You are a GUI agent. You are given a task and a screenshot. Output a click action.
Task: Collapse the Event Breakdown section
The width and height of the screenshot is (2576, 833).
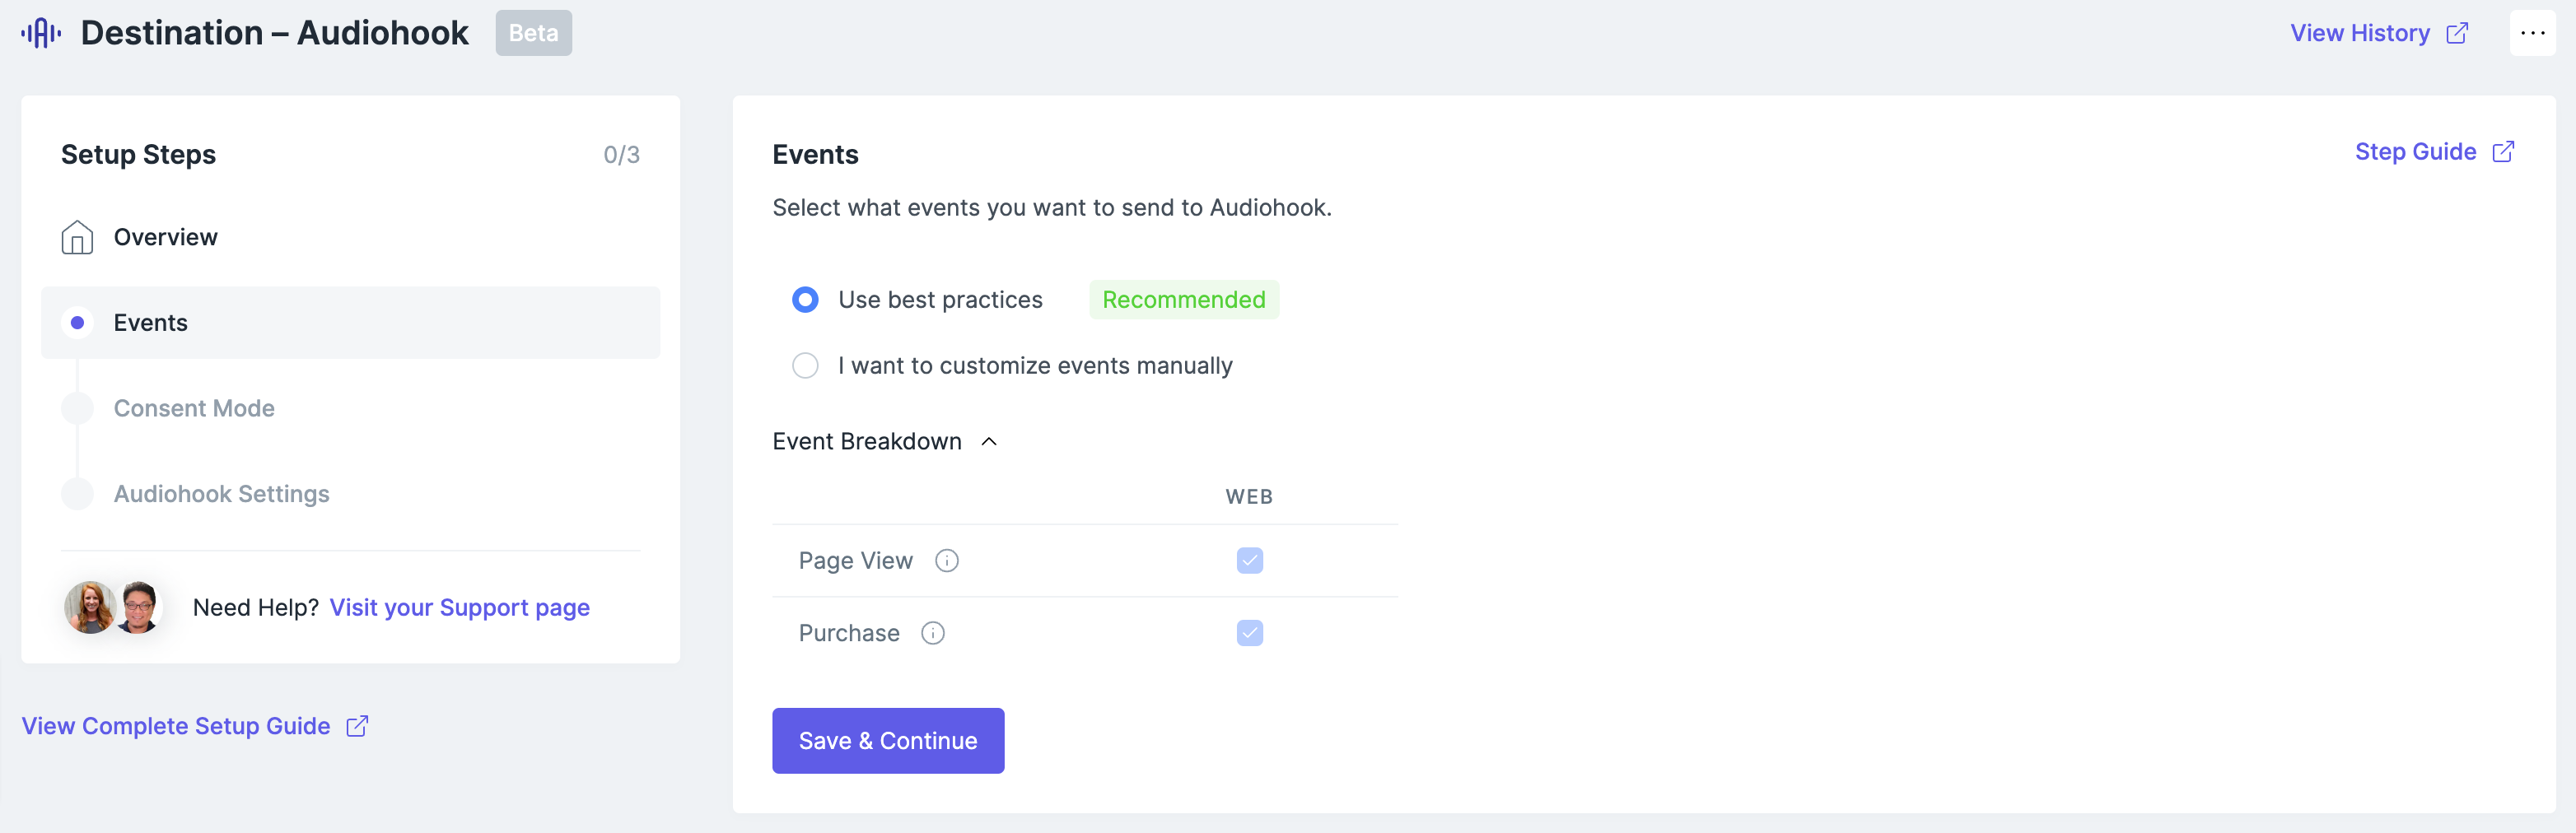(988, 442)
